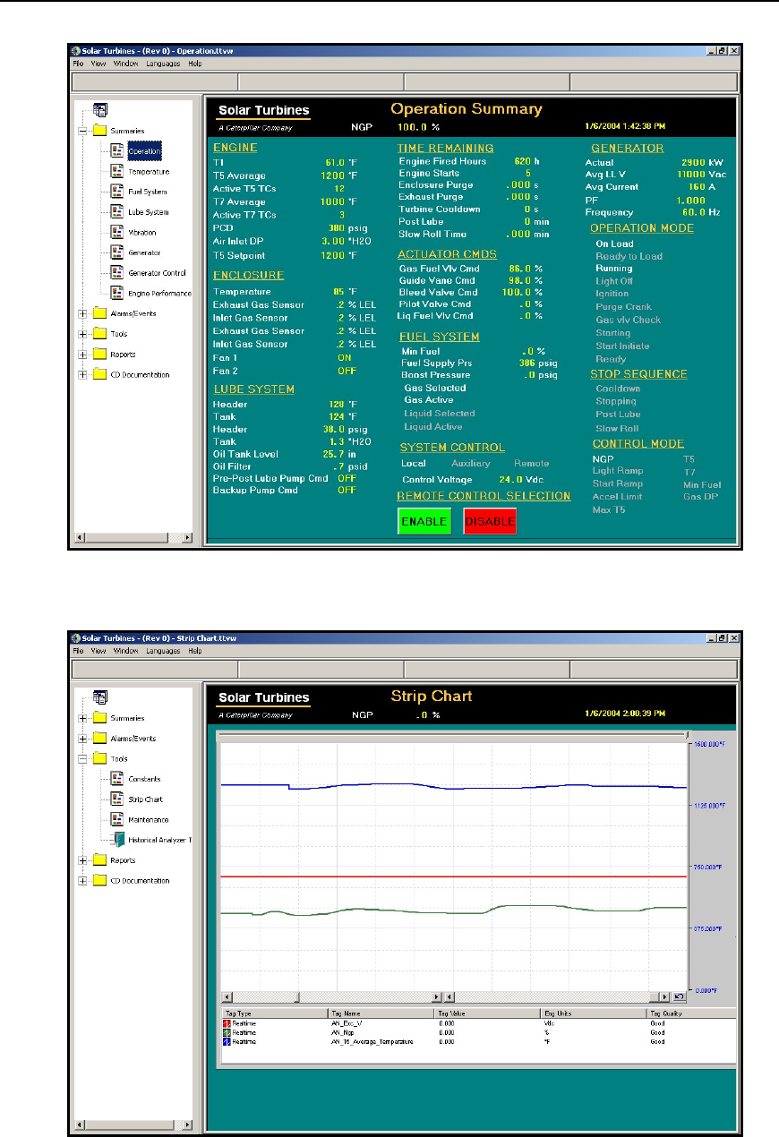779x1137 pixels.
Task: Click AN_Ngp tag name cell
Action: [x=344, y=1033]
